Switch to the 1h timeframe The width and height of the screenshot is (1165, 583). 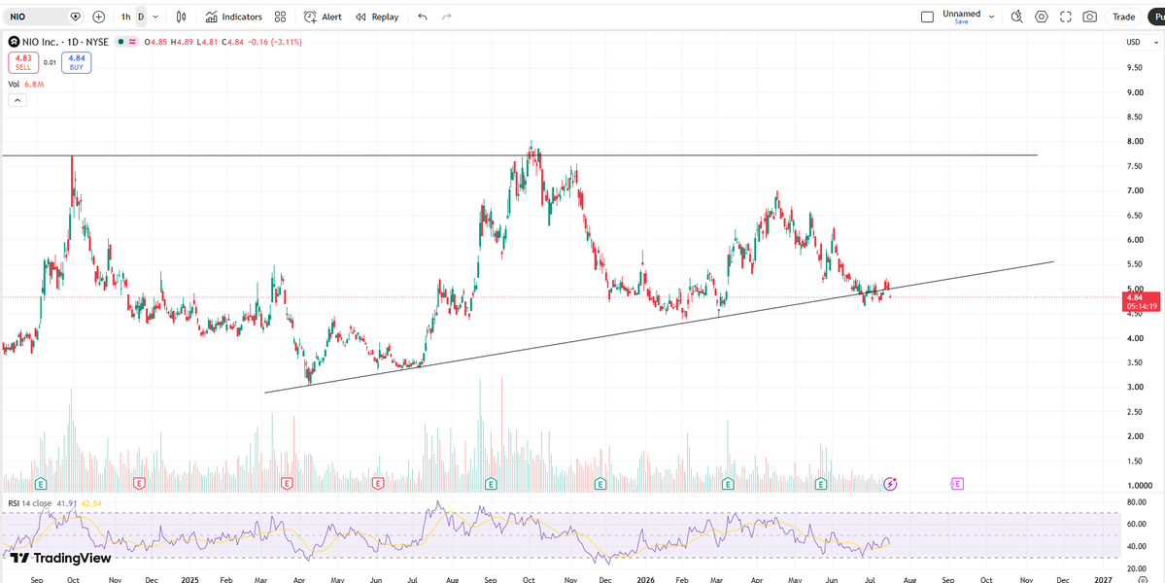pyautogui.click(x=125, y=17)
